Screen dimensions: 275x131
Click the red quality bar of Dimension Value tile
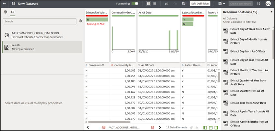point(97,16)
